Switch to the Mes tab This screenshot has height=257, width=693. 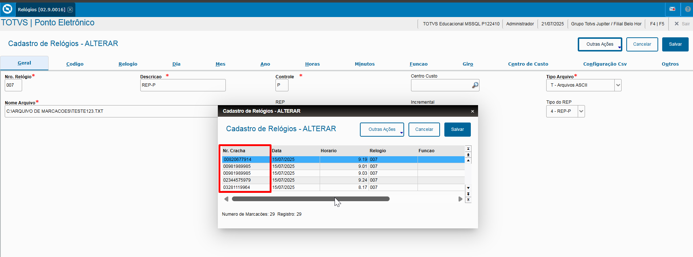click(x=220, y=64)
